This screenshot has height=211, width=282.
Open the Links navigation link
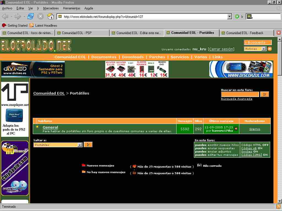coord(218,57)
